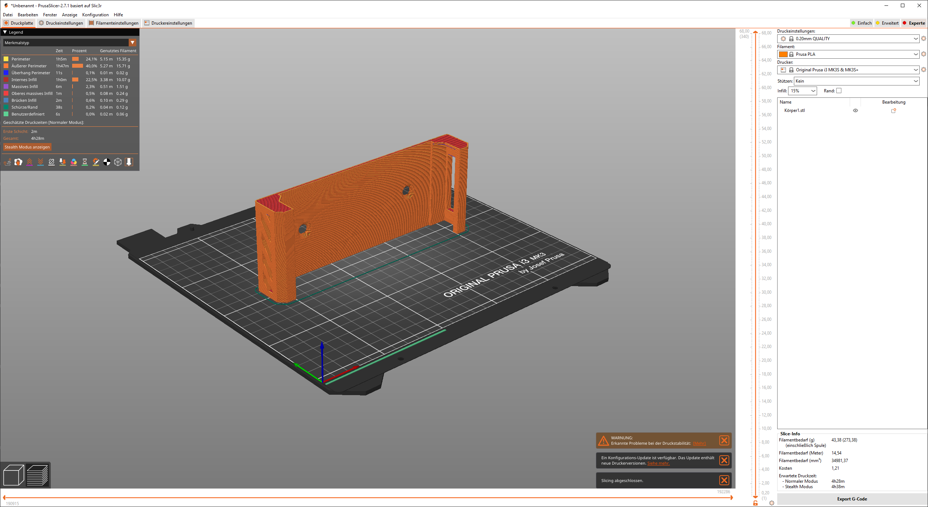
Task: Select Körper1.stl in object list
Action: [795, 111]
